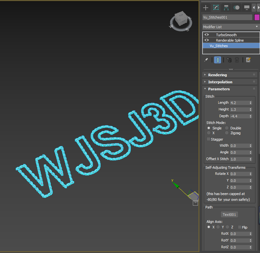Select Renderable Spline in modifier stack
Viewport: 260px width, 253px height.
coord(229,40)
